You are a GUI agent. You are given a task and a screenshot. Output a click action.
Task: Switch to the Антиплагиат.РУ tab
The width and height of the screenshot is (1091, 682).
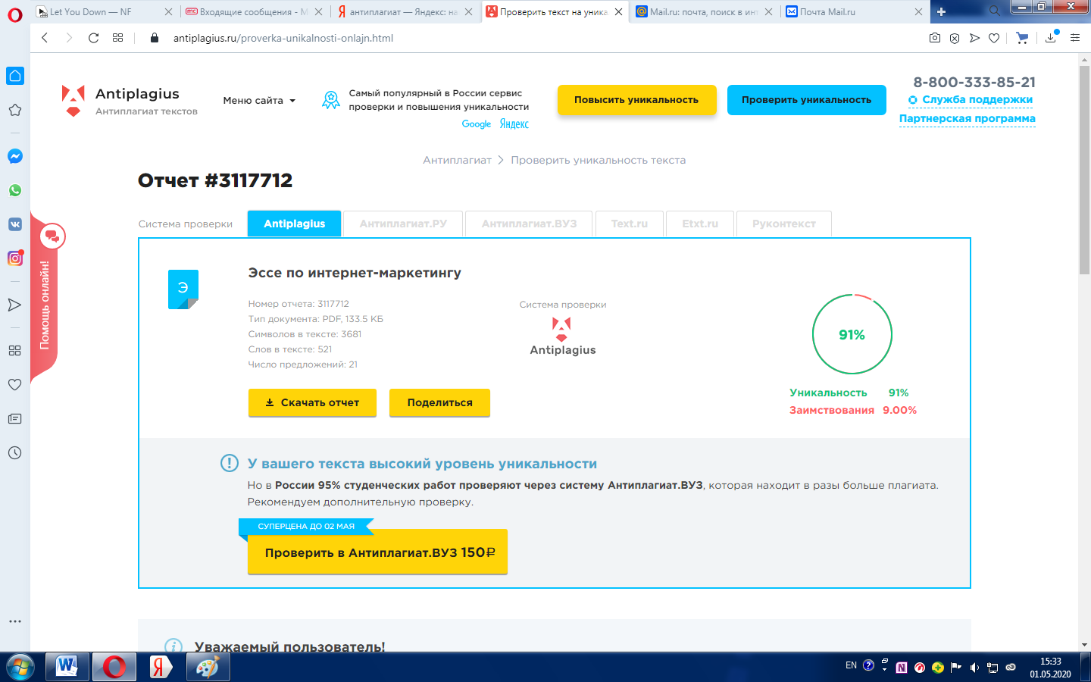(403, 224)
